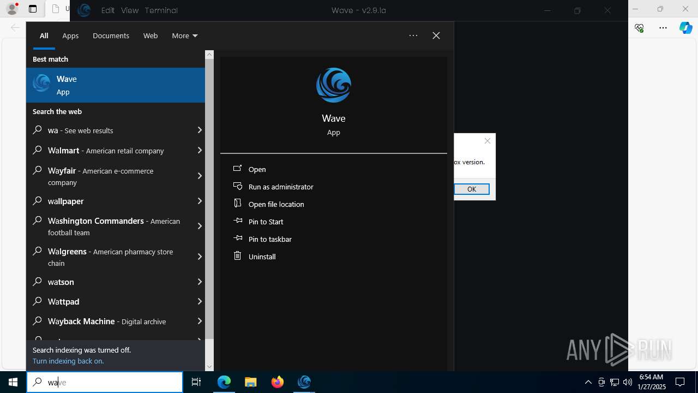Click the results list scrollbar down arrow

[x=209, y=367]
